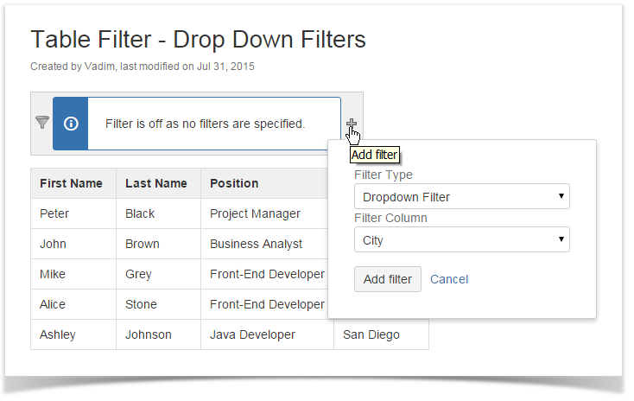Select the Alice cell in table

tap(54, 304)
